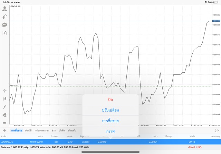This screenshot has height=154, width=221.
Task: Click the Wi-Fi status icon
Action: (206, 2)
